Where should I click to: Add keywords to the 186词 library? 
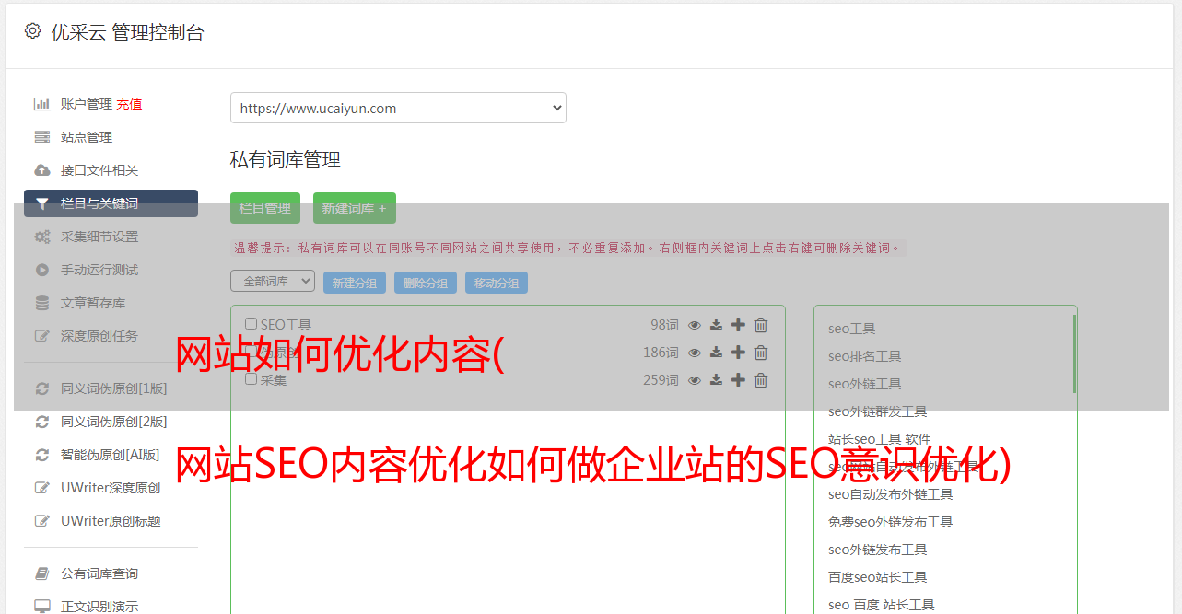738,353
